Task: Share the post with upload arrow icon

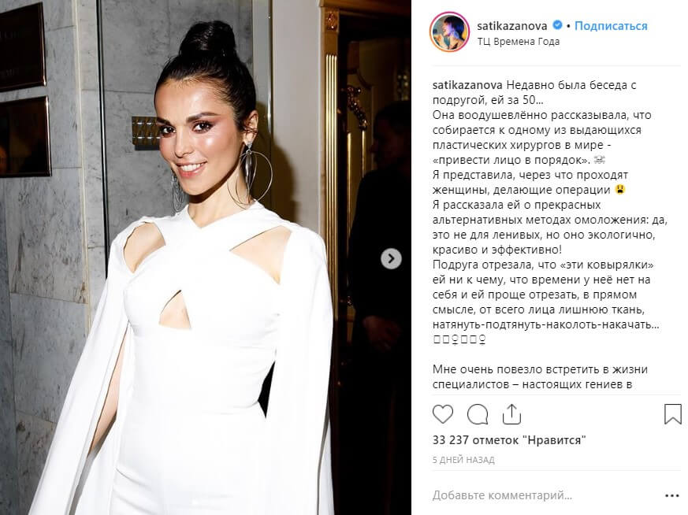Action: (x=511, y=414)
